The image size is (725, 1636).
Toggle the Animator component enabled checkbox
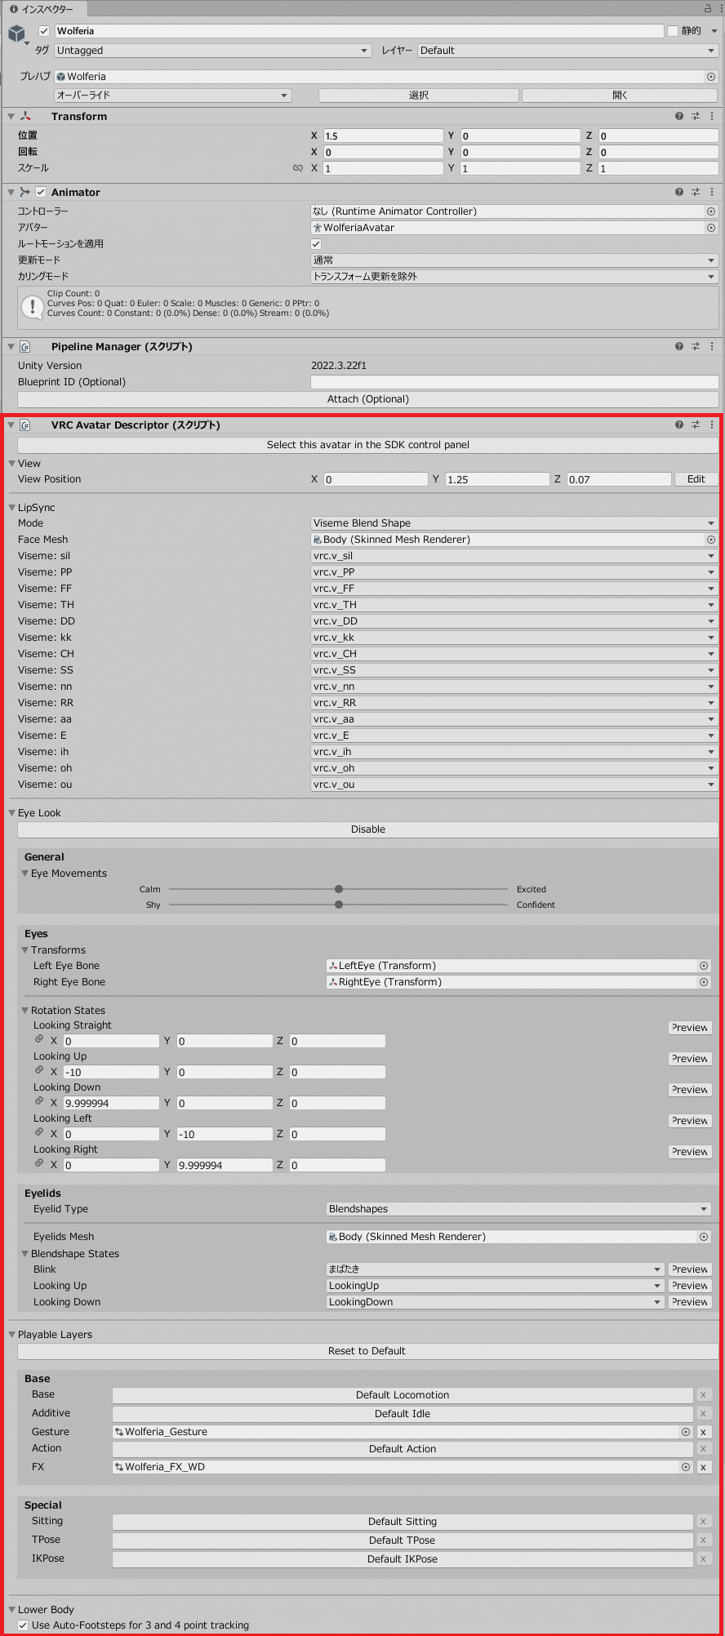(x=41, y=192)
